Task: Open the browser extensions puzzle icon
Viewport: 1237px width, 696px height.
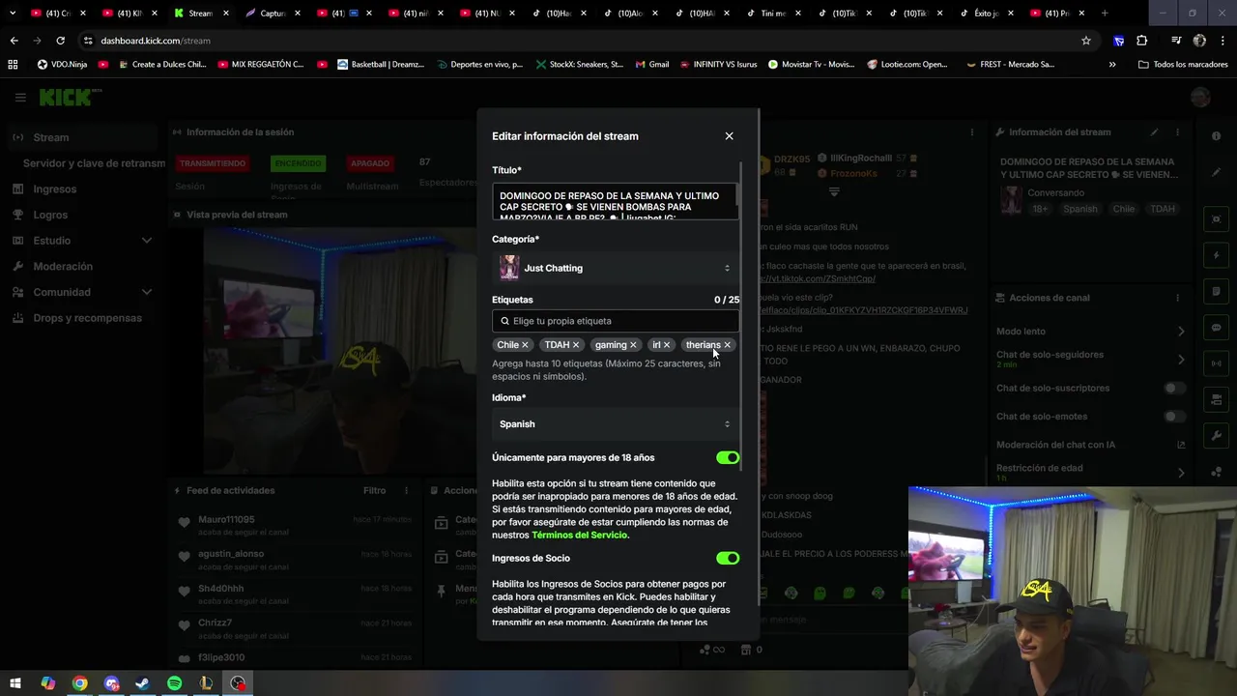Action: click(x=1142, y=41)
